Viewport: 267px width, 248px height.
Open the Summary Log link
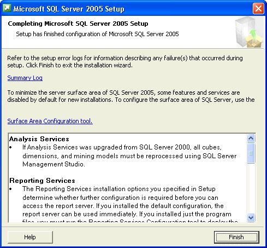point(25,78)
